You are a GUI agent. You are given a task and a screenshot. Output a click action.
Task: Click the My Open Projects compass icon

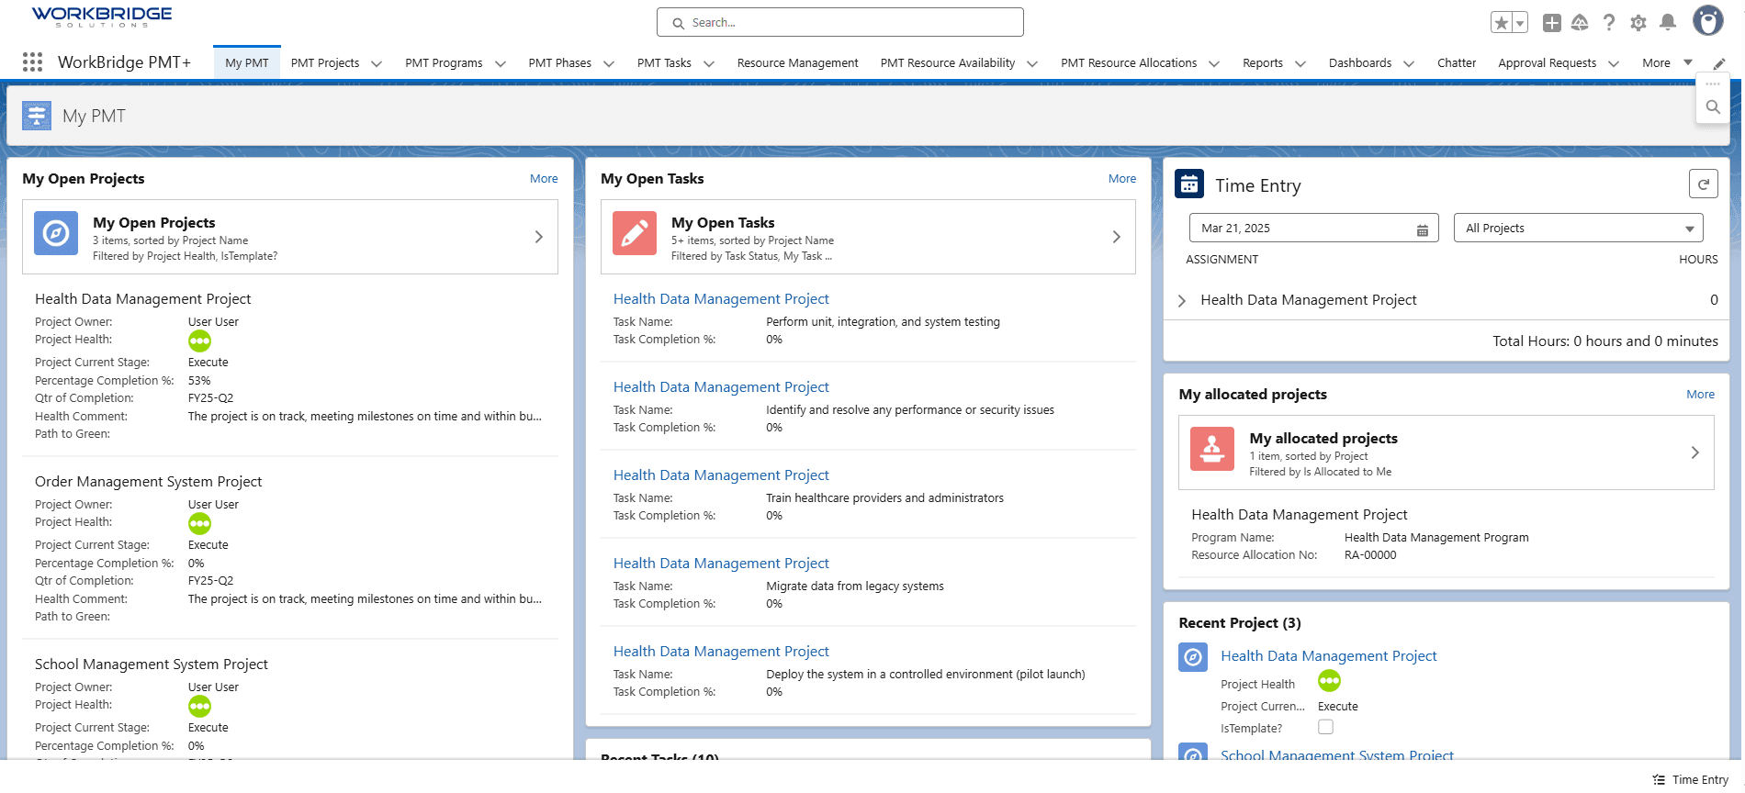(x=56, y=233)
